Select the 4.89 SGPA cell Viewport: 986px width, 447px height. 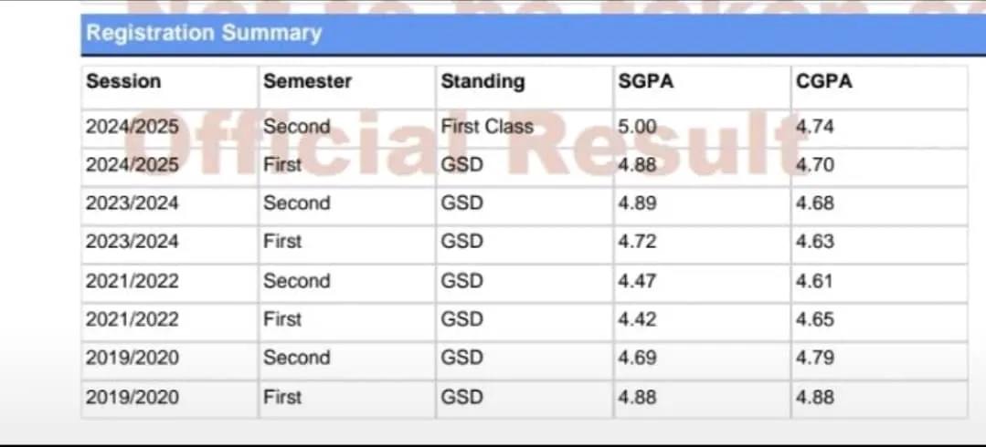[637, 203]
